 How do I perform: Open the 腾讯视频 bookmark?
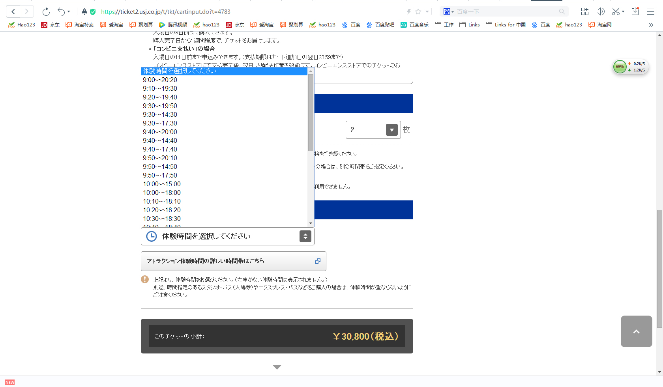[x=173, y=25]
